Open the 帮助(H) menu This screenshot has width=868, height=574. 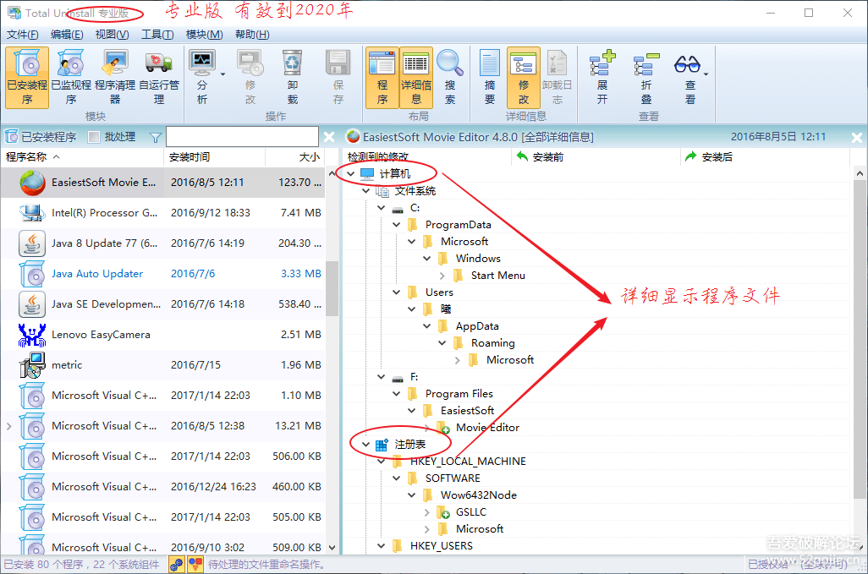tap(252, 35)
